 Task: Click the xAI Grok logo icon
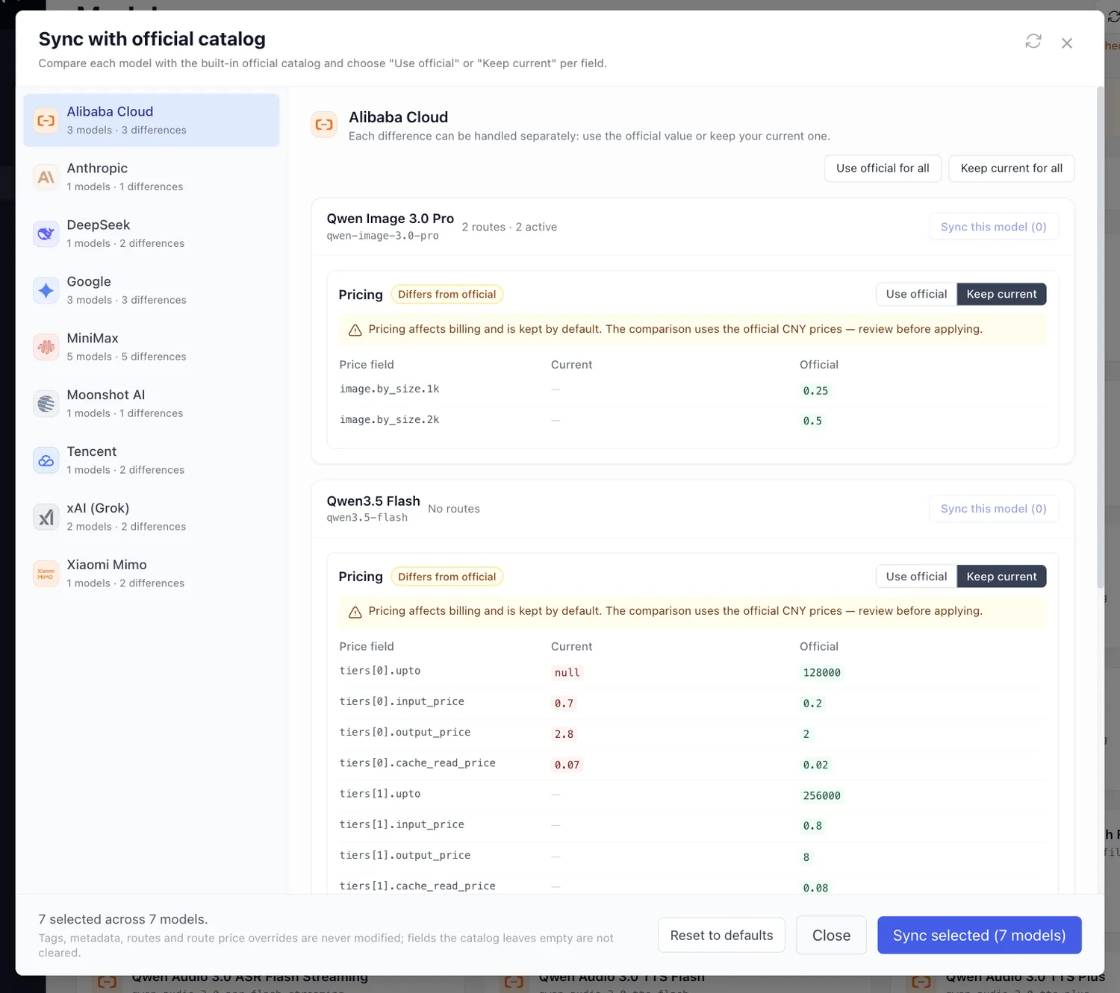(46, 517)
